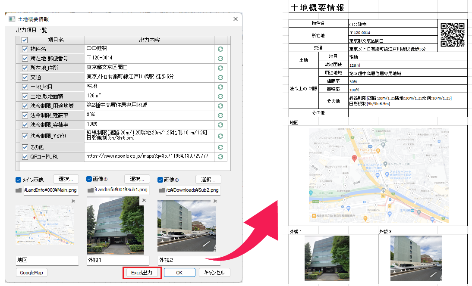Uncheck the 所在地_郵便番号 checkbox

coord(25,59)
